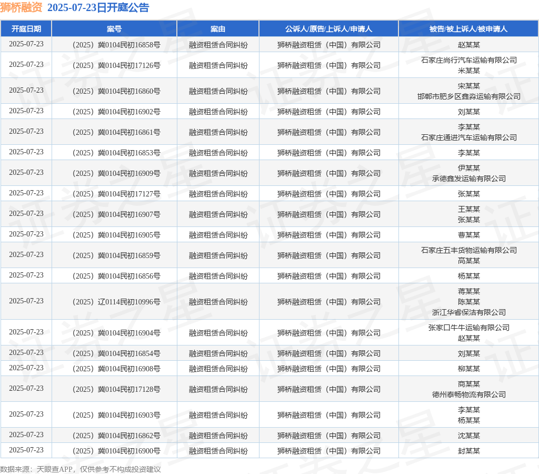Click defendant 德州泰畅物流有限公司
539x474 pixels.
pos(469,394)
